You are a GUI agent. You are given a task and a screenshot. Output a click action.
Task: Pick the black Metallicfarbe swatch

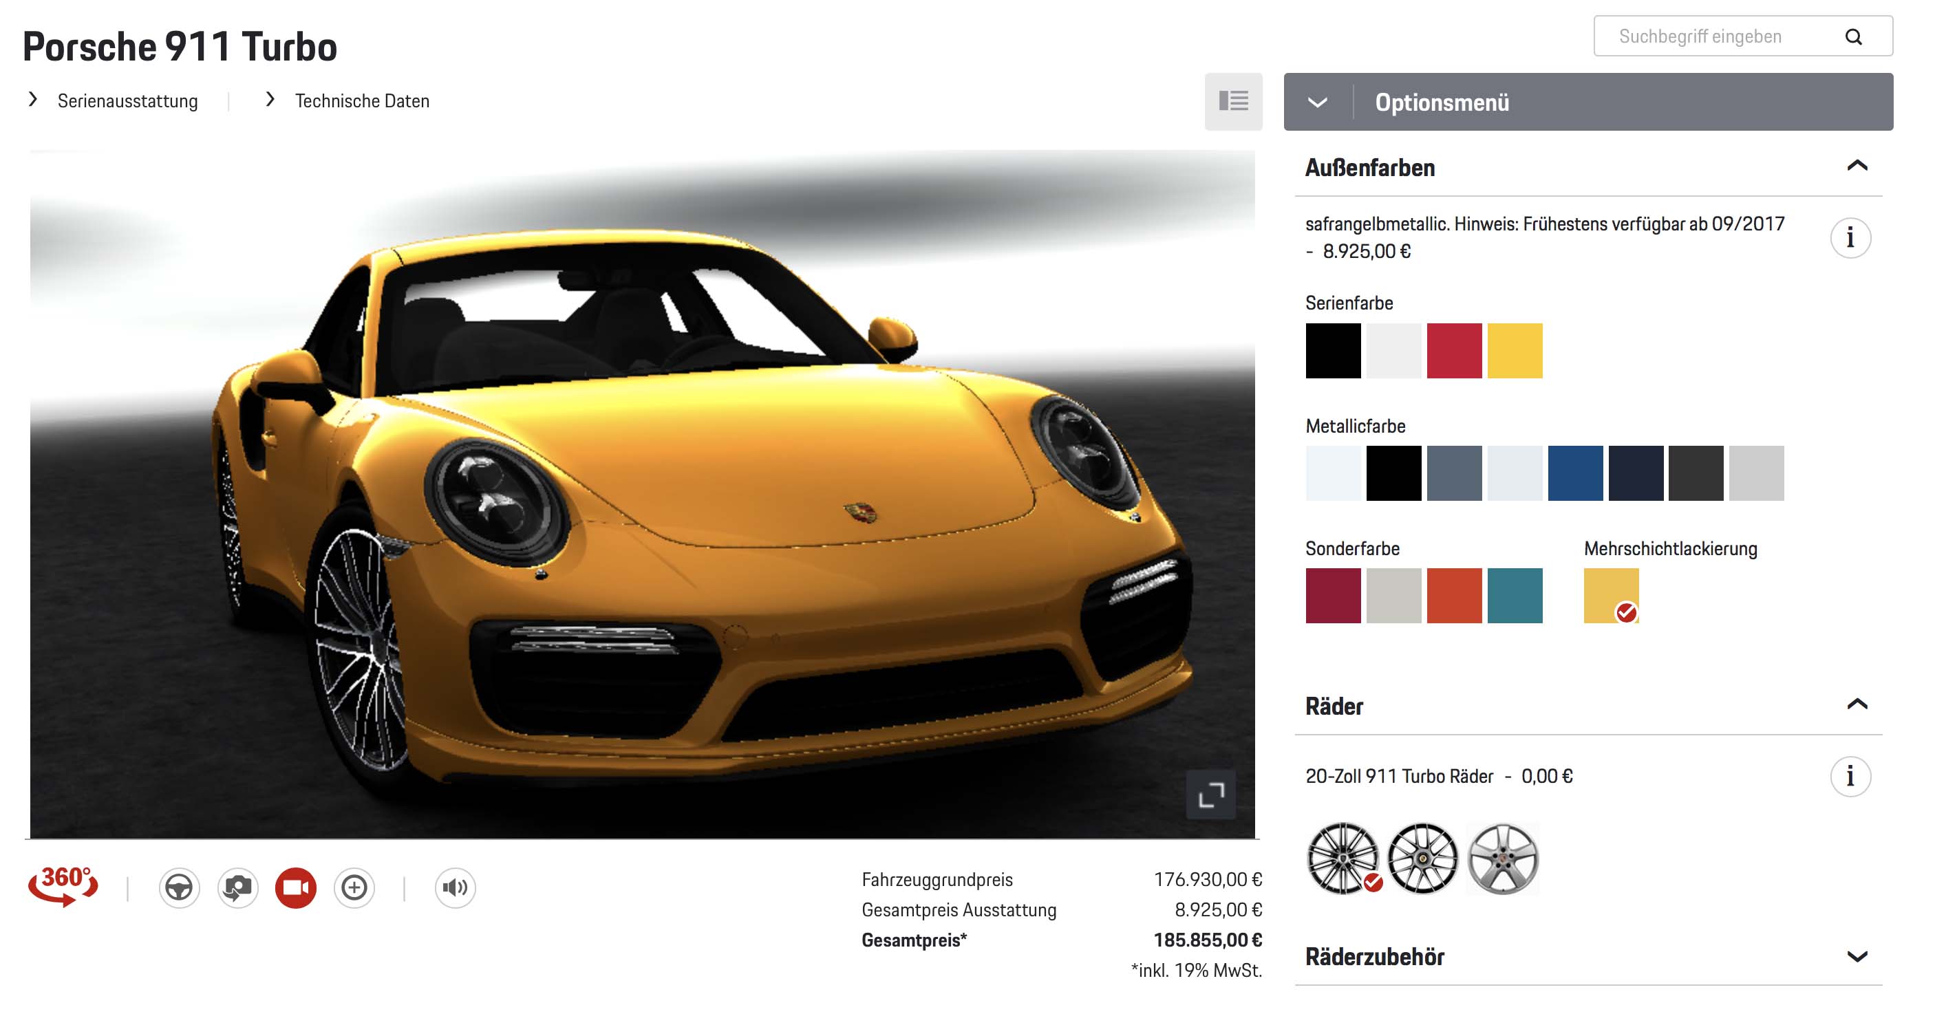click(1393, 473)
